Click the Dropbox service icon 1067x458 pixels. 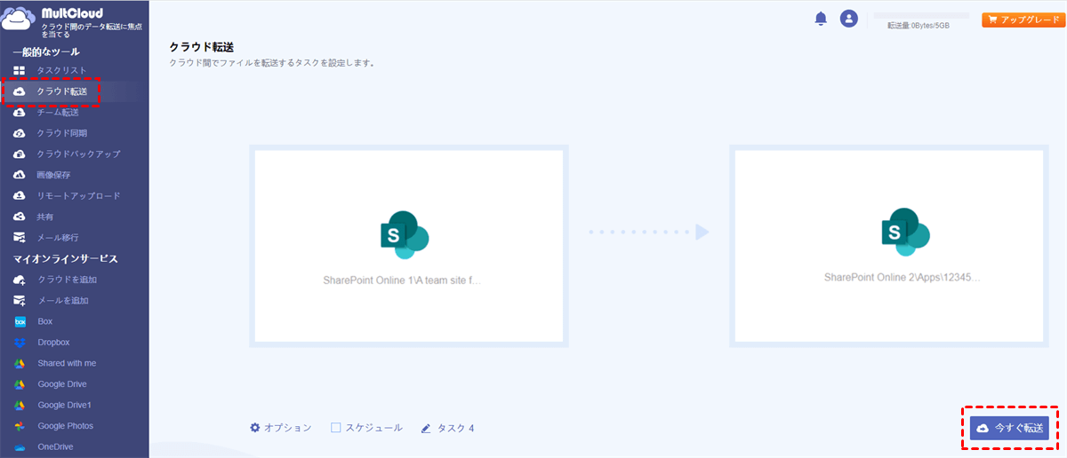point(20,343)
